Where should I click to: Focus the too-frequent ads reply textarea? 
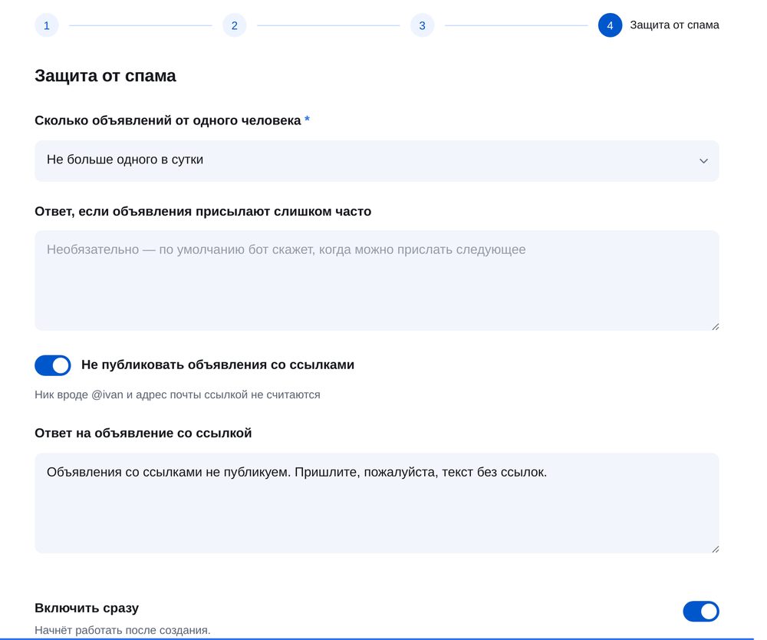[x=377, y=280]
